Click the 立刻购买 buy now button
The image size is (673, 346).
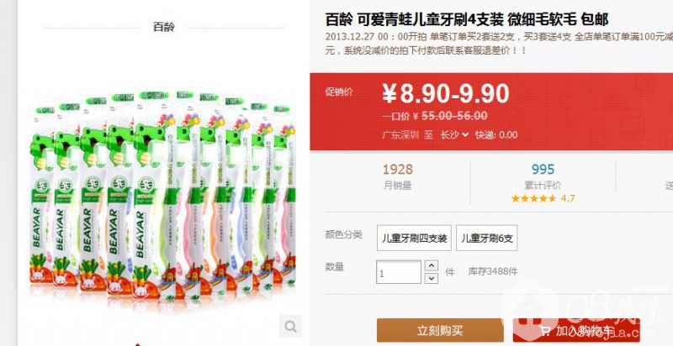click(440, 331)
